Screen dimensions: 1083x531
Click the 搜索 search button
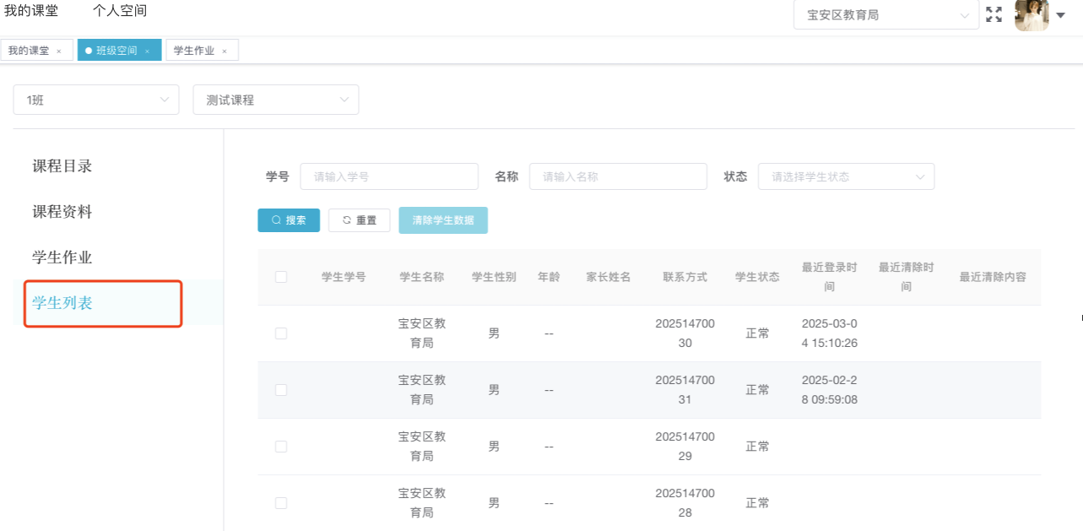coord(289,220)
